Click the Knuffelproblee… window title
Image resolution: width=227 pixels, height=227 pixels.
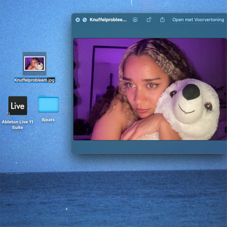108,20
